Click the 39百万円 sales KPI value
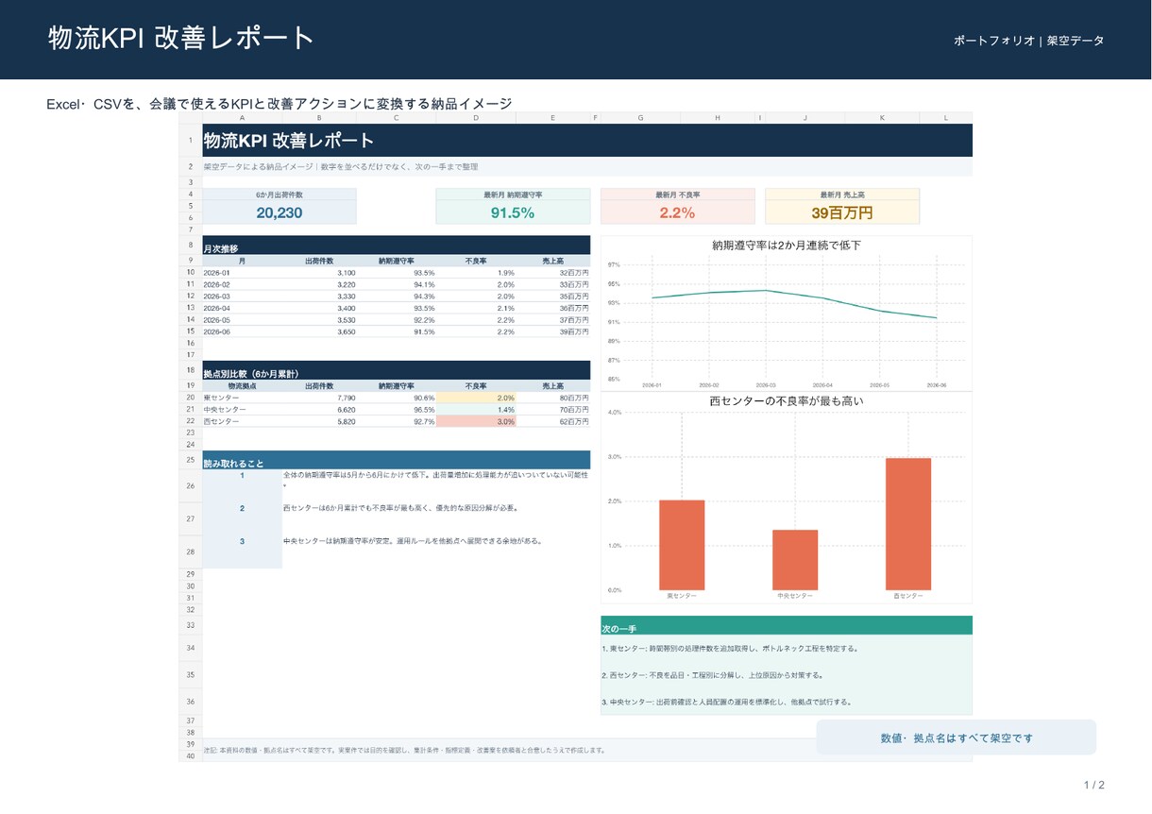1152x814 pixels. 842,213
